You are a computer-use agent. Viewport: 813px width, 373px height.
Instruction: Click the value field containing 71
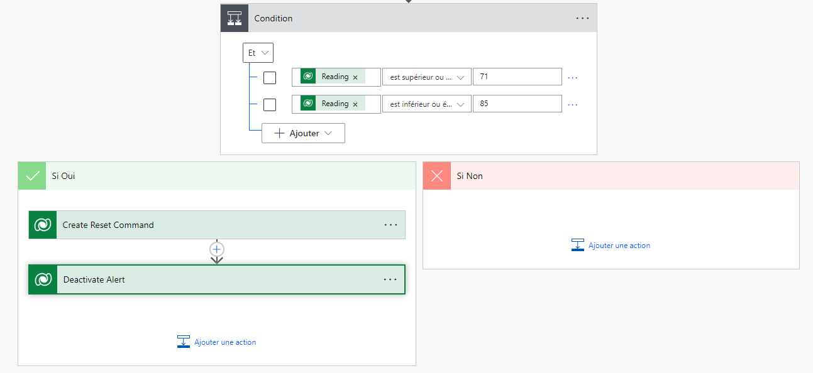coord(517,77)
